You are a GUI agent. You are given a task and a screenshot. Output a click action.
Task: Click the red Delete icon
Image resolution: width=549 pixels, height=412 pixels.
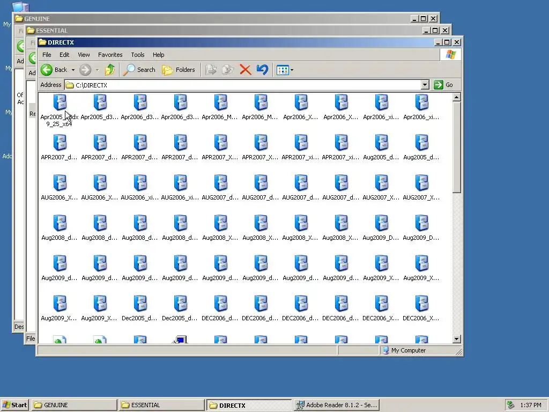[246, 70]
